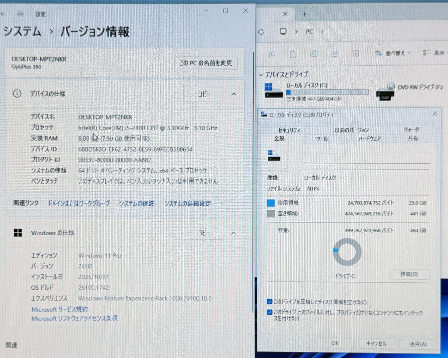Click the disk usage donut chart

tap(346, 252)
